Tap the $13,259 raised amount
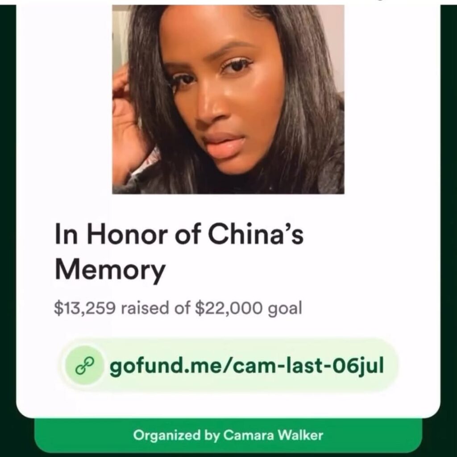 click(85, 308)
